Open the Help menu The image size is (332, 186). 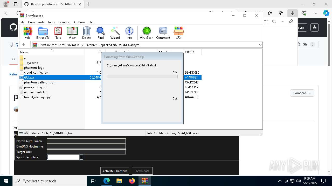pos(92,22)
